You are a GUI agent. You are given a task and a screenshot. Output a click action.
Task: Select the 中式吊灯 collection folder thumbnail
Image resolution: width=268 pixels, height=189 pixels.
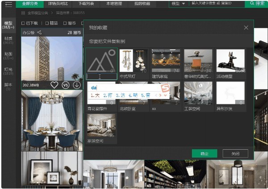(134, 61)
